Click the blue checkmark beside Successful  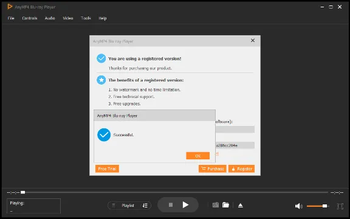pos(104,135)
